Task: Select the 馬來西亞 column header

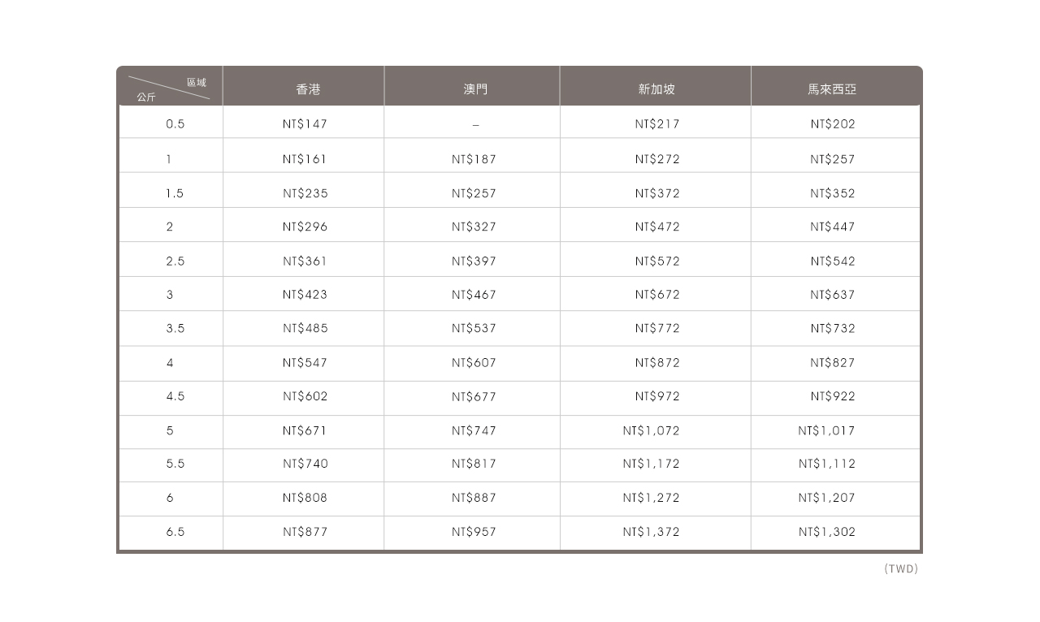Action: point(832,89)
